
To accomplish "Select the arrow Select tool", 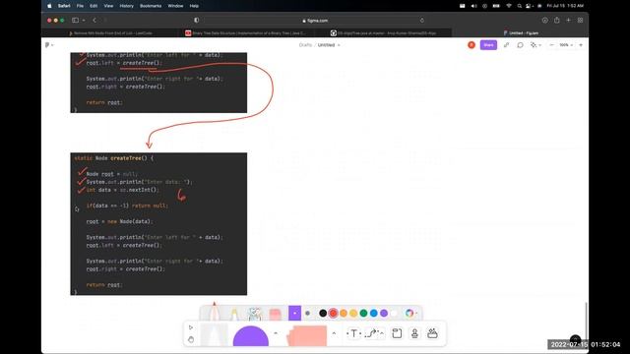I will [191, 327].
